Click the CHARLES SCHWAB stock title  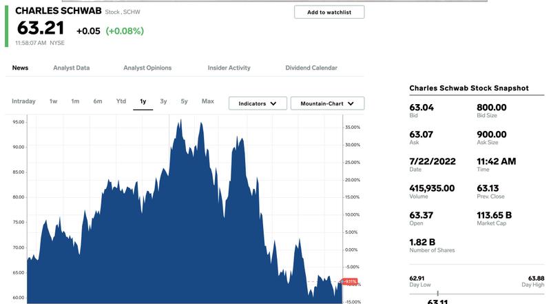pos(59,10)
